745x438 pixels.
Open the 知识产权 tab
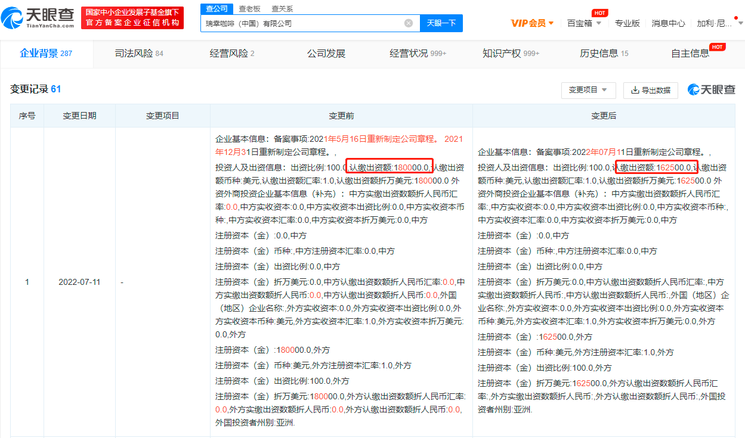pos(511,54)
